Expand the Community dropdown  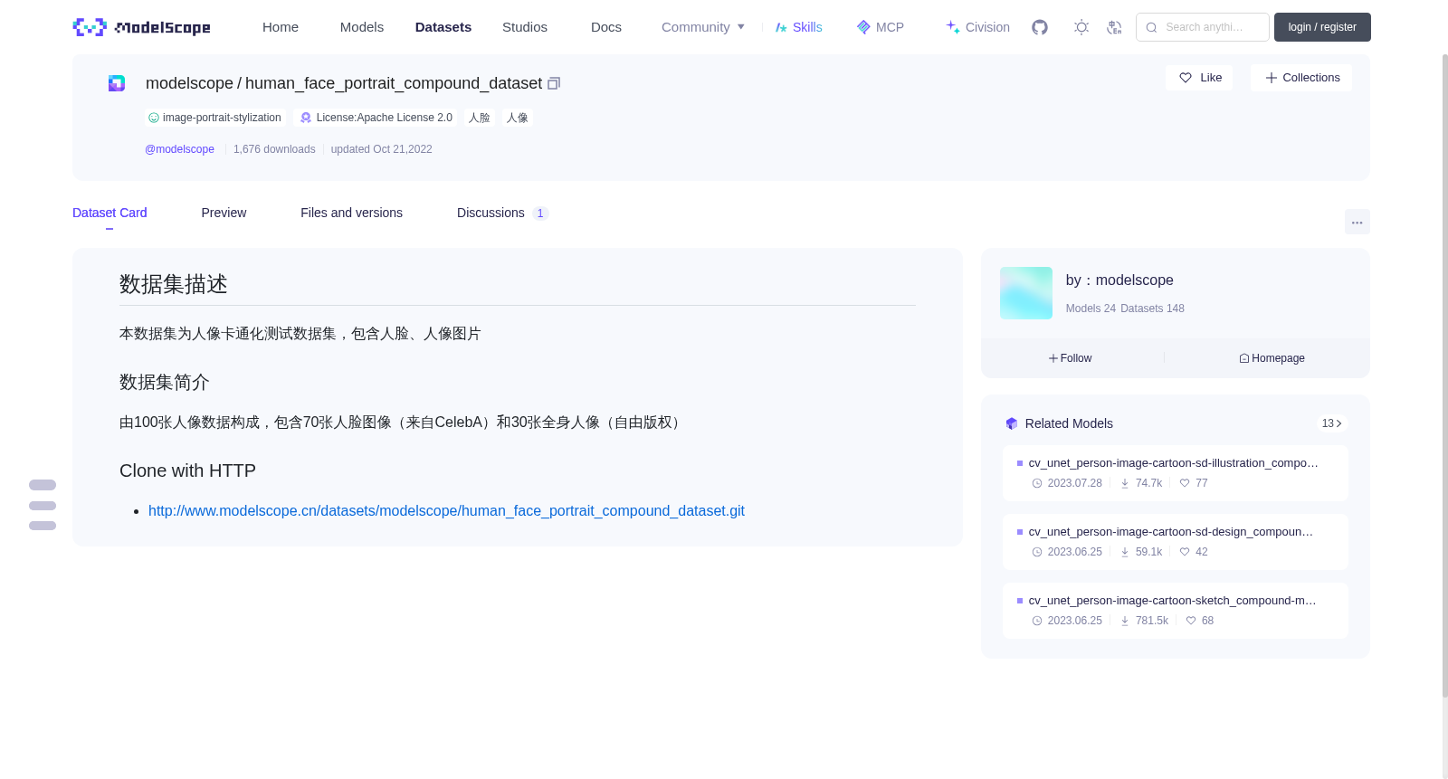point(703,27)
